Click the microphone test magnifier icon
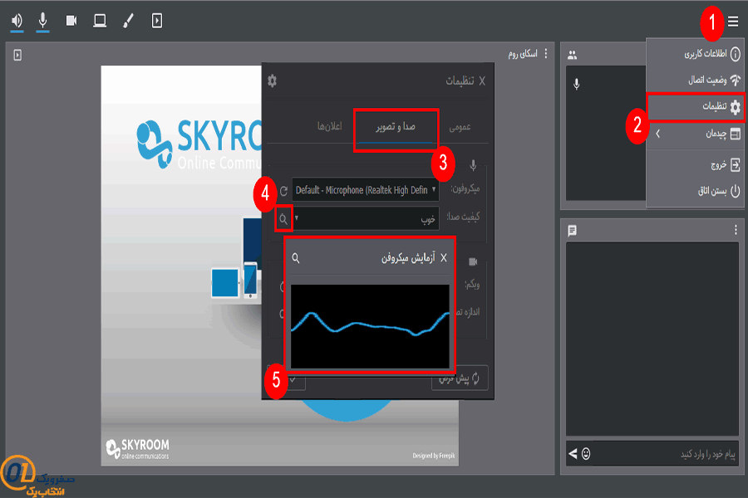The image size is (748, 498). (283, 219)
